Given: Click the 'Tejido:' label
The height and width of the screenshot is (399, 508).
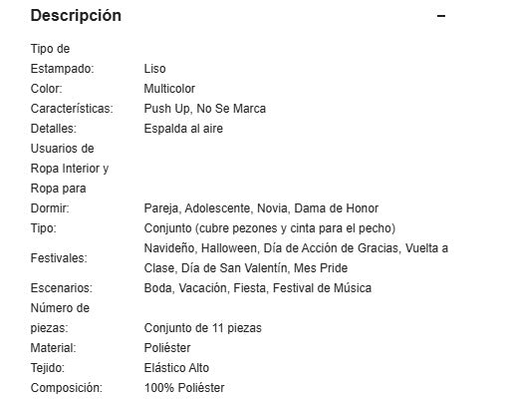Looking at the screenshot, I should (48, 368).
